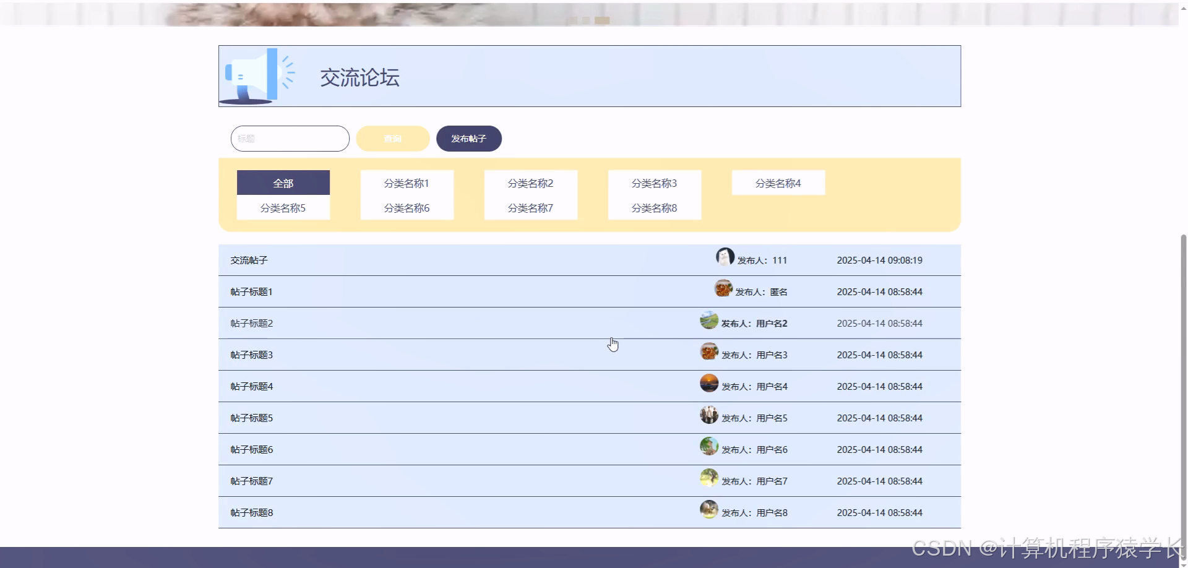
Task: Switch to the 分类名称4 category tab
Action: click(x=778, y=183)
